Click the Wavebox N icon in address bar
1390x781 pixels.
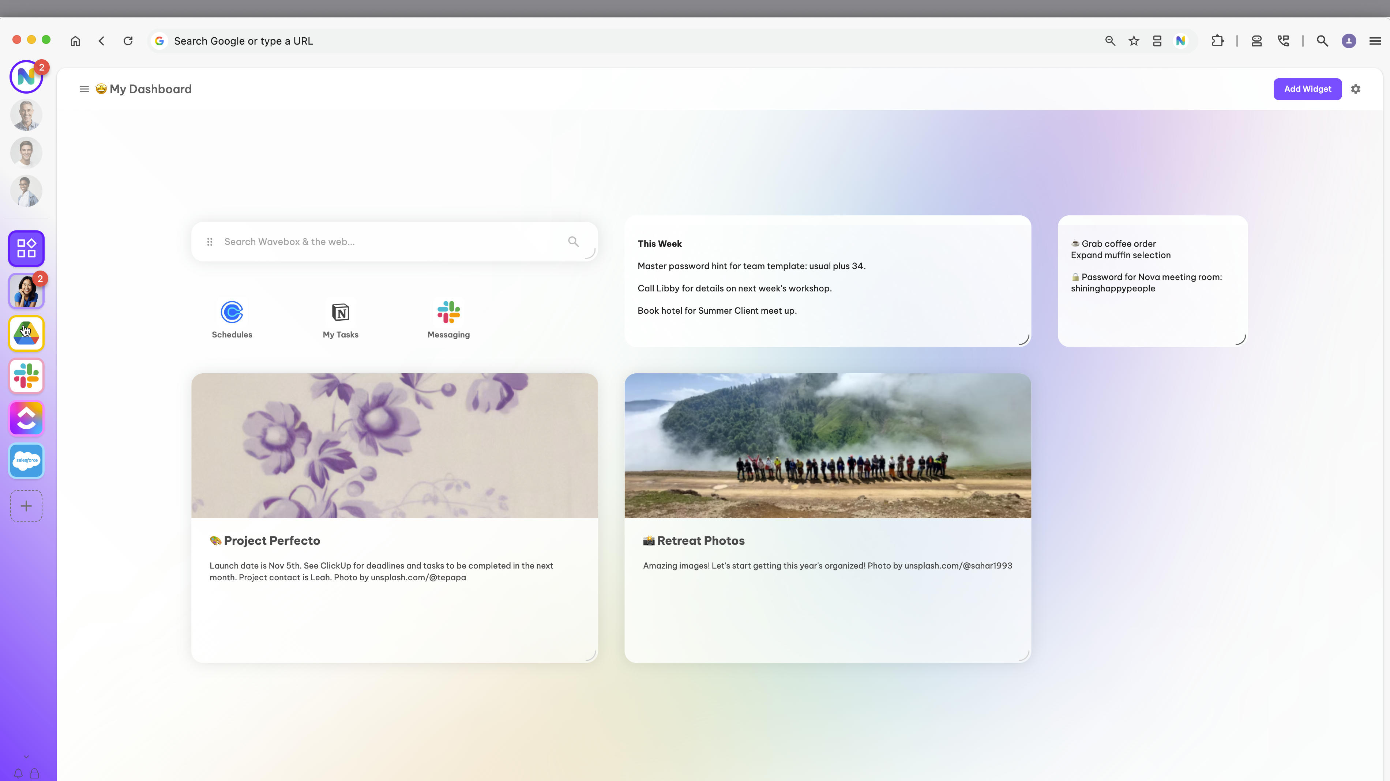coord(1181,41)
